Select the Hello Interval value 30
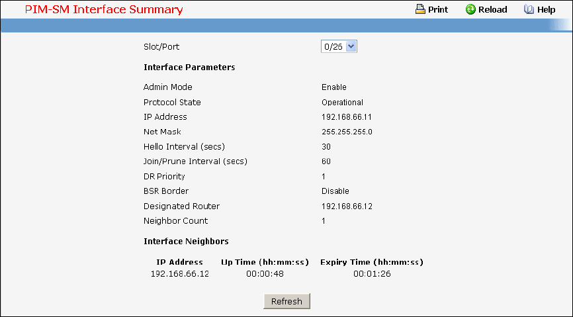 click(x=326, y=147)
